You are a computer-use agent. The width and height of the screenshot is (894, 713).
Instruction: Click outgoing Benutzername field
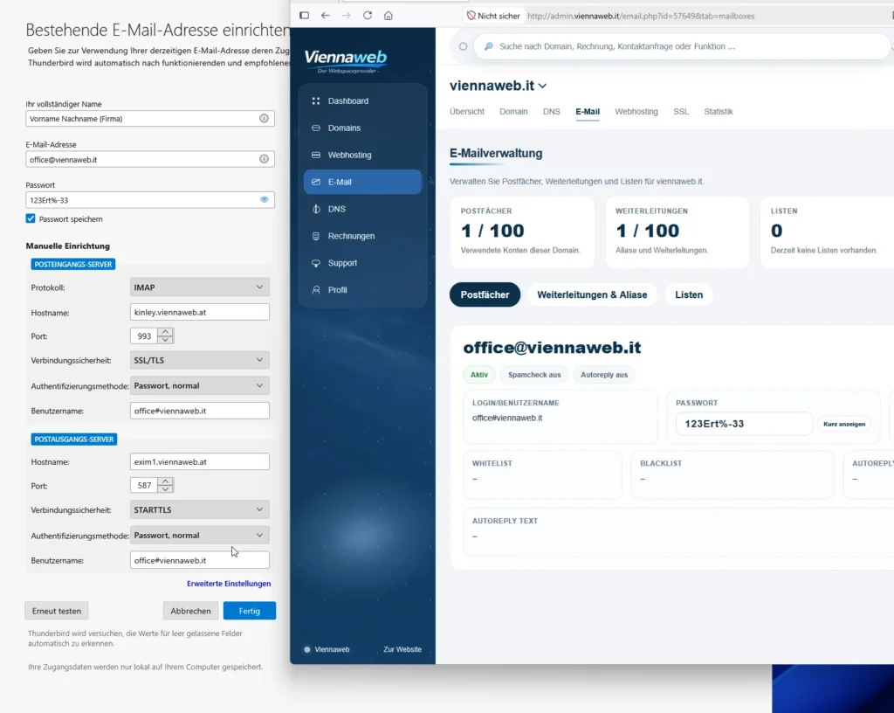[200, 560]
